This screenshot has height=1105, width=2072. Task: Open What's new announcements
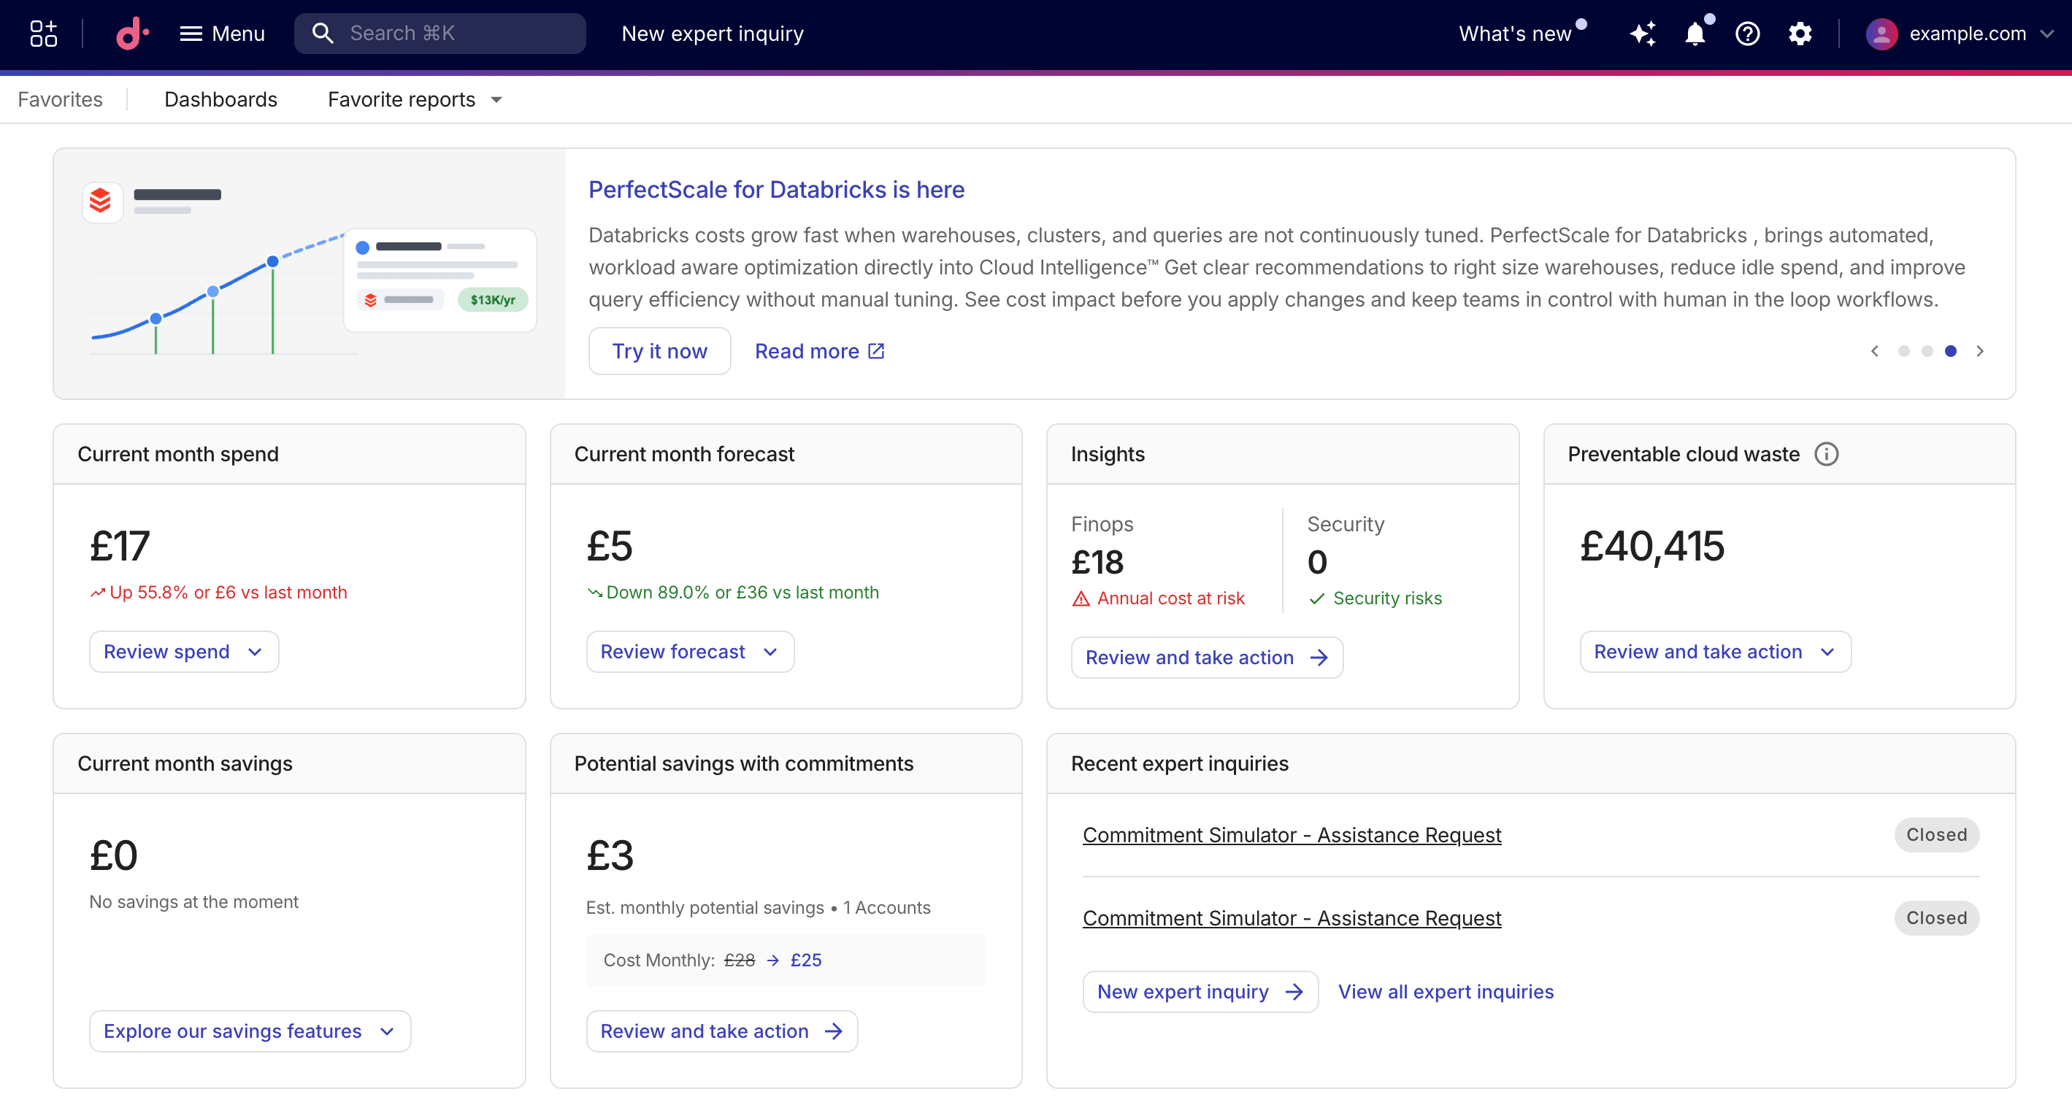point(1516,34)
